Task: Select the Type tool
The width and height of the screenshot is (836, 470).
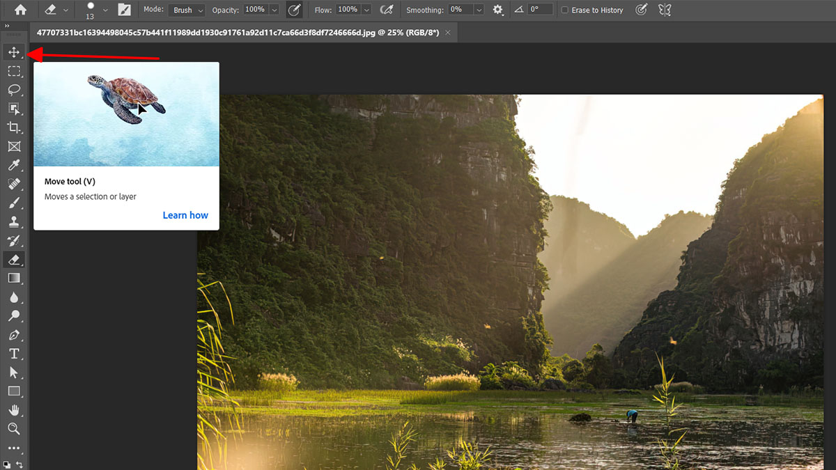Action: tap(14, 353)
